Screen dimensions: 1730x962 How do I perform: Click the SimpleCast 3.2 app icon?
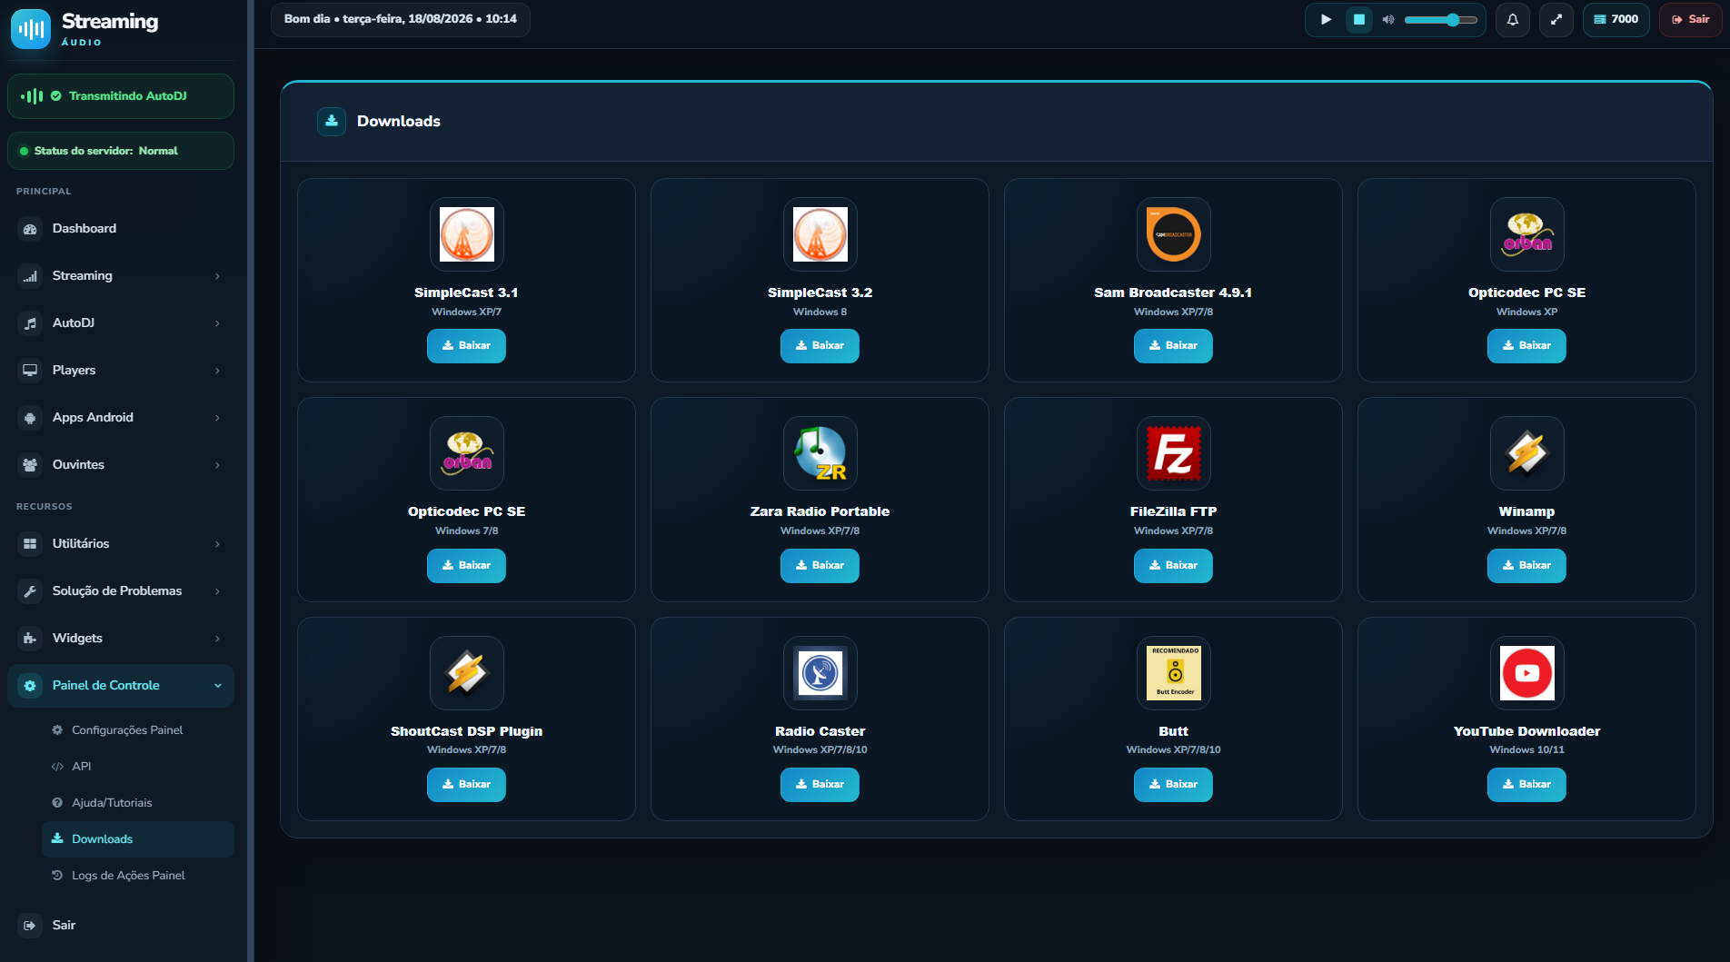(x=820, y=234)
